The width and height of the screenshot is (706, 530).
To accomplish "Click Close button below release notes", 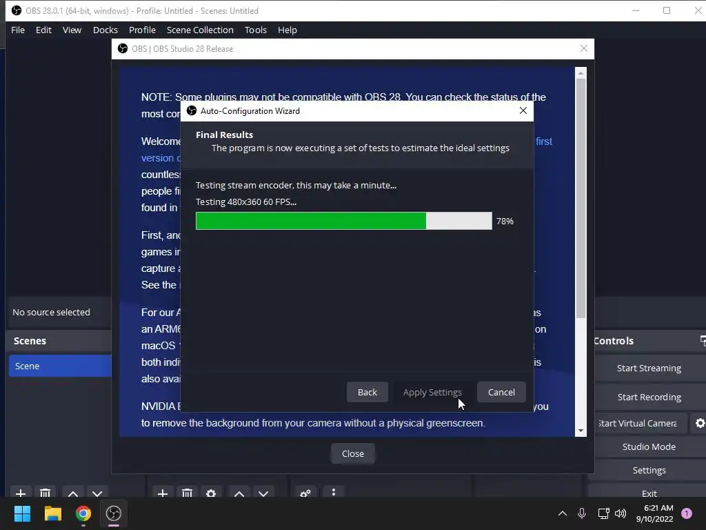I will point(353,453).
